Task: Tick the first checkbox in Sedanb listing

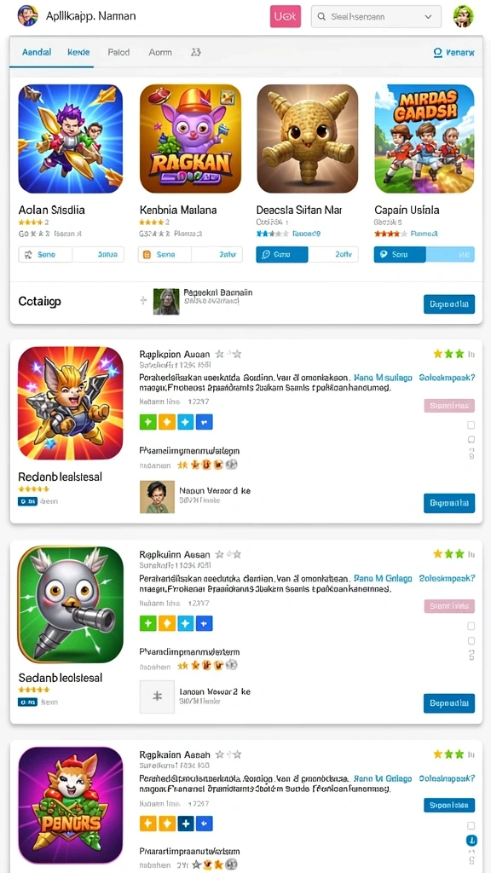Action: click(471, 627)
